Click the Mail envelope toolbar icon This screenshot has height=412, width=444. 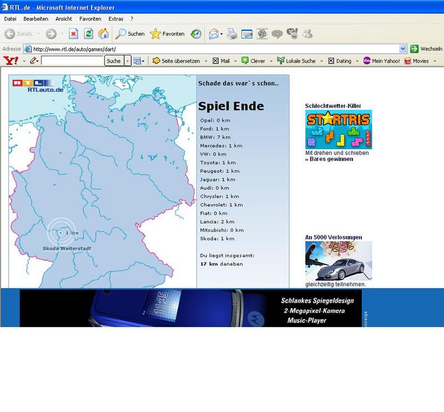tap(214, 34)
